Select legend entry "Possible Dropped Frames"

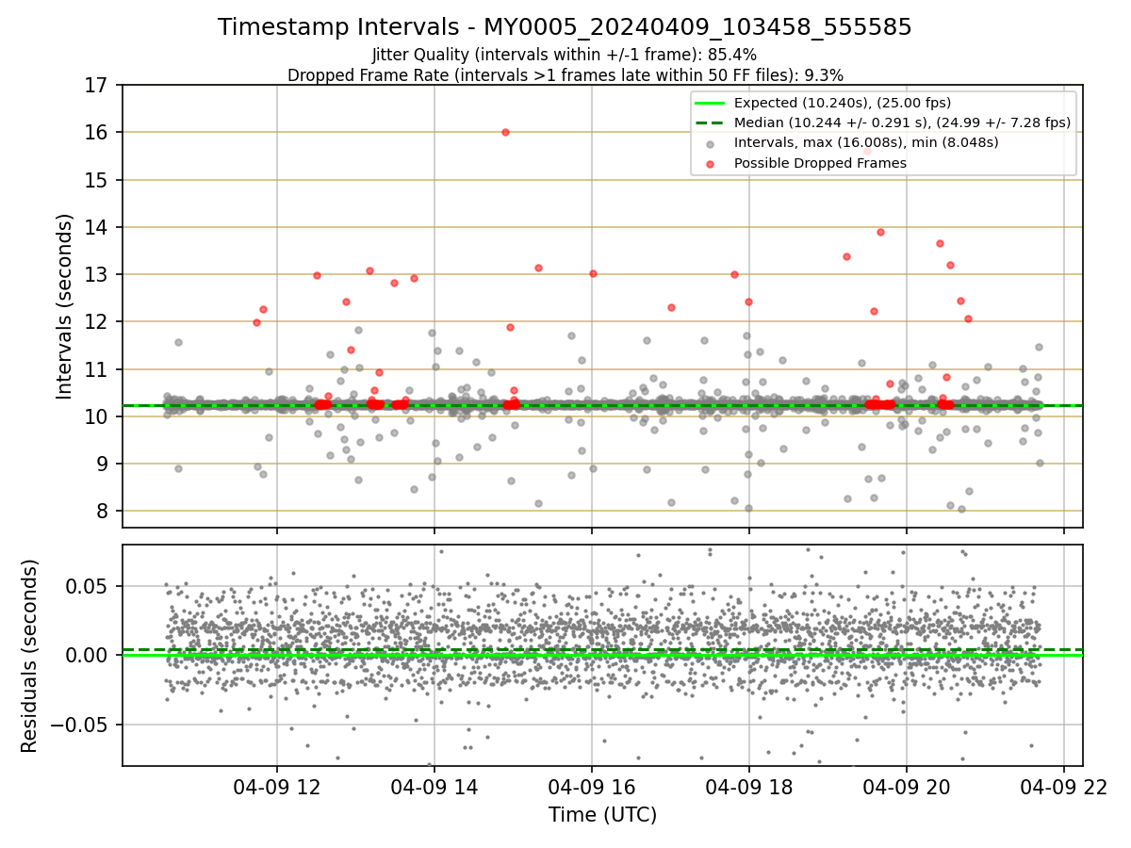click(x=820, y=163)
